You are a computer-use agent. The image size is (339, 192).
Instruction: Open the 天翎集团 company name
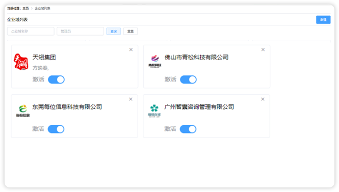click(44, 57)
